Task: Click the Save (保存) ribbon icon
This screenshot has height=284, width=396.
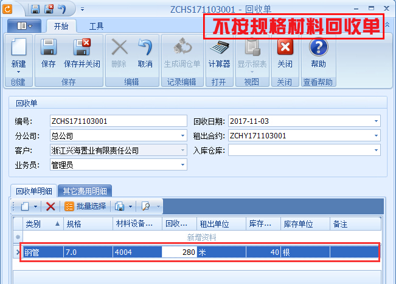Action: [x=48, y=49]
